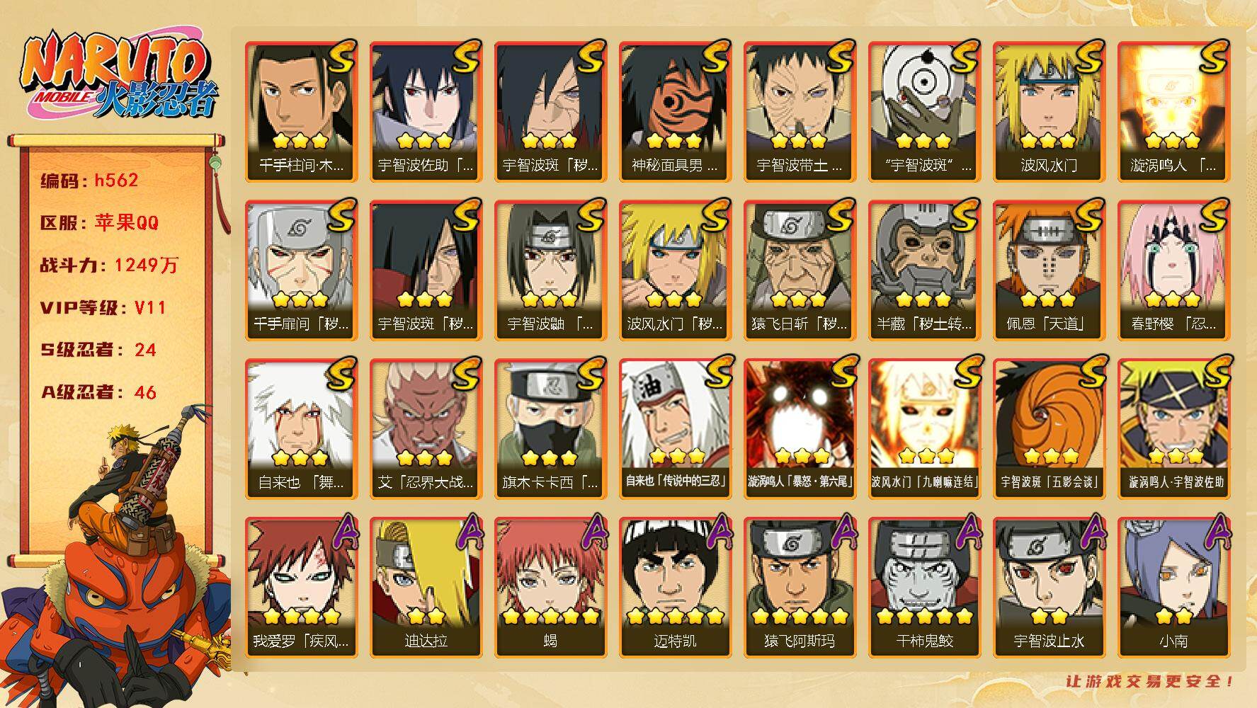Screen dimensions: 1257x708
Task: Select the 波风水门「九喇嘛连结」card
Action: coord(924,428)
